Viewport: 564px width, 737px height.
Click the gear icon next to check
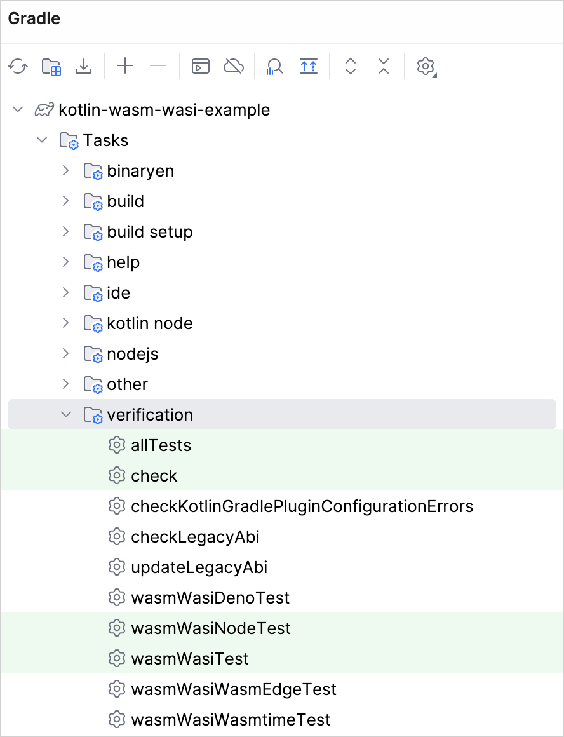pos(117,476)
